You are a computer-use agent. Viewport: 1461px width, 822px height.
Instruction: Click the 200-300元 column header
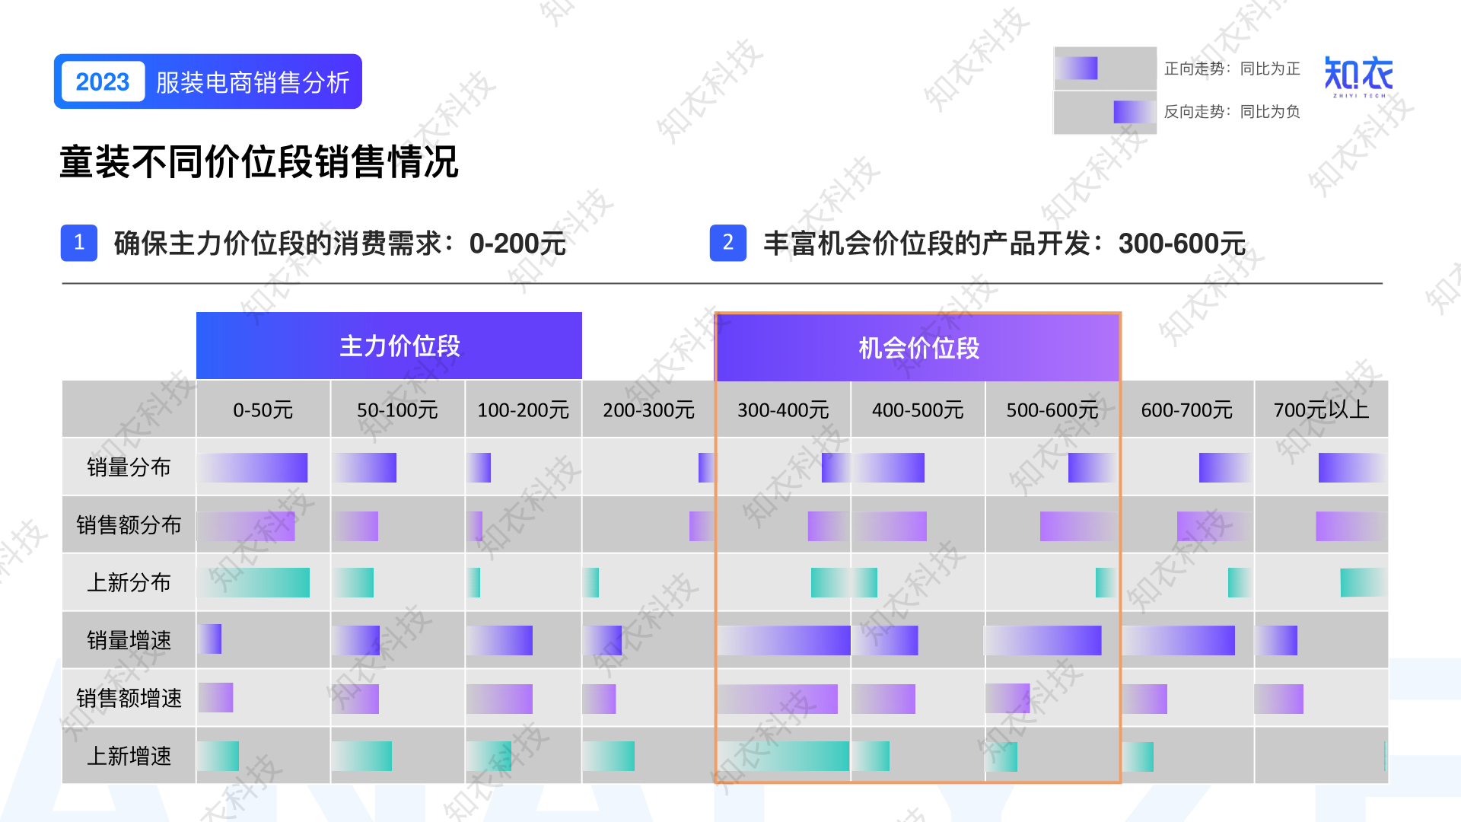(648, 409)
